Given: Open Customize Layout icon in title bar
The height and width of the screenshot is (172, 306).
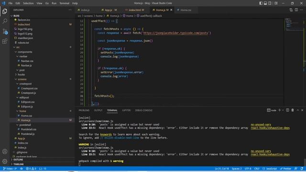Looking at the screenshot, I should click(276, 3).
